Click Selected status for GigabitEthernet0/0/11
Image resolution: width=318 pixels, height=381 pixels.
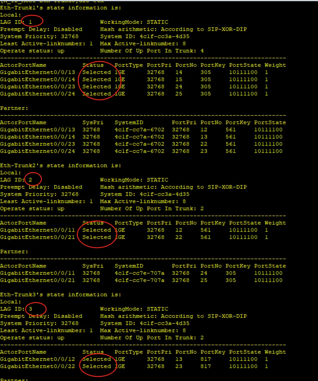(97, 230)
